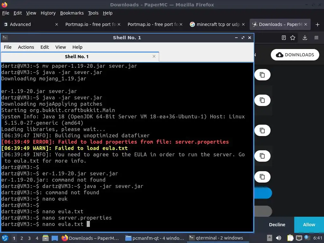Minimize the Shell No. 1 window
Screen dimensions: 324x243
click(x=236, y=38)
